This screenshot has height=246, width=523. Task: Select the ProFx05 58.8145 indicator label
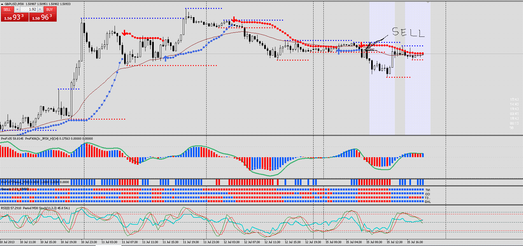pos(12,138)
